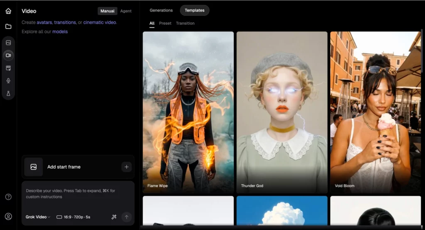Switch to the Generations tab

click(161, 10)
